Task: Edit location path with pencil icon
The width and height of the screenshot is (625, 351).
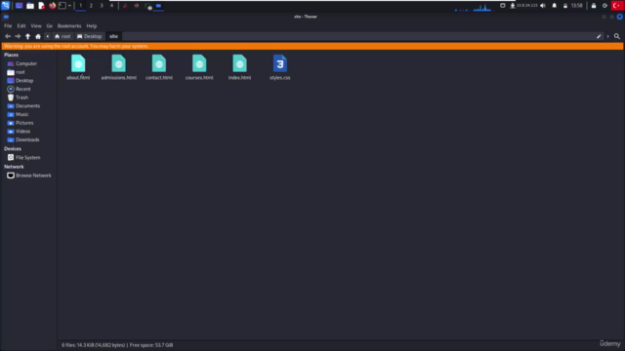Action: (x=599, y=36)
